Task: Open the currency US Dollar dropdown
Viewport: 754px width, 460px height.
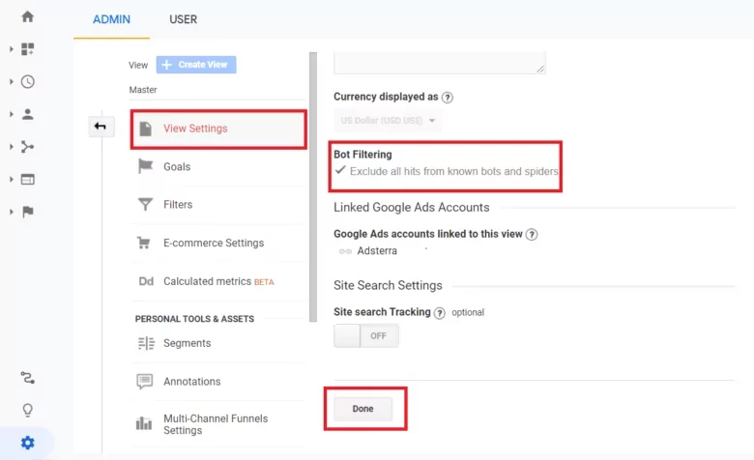Action: tap(388, 122)
